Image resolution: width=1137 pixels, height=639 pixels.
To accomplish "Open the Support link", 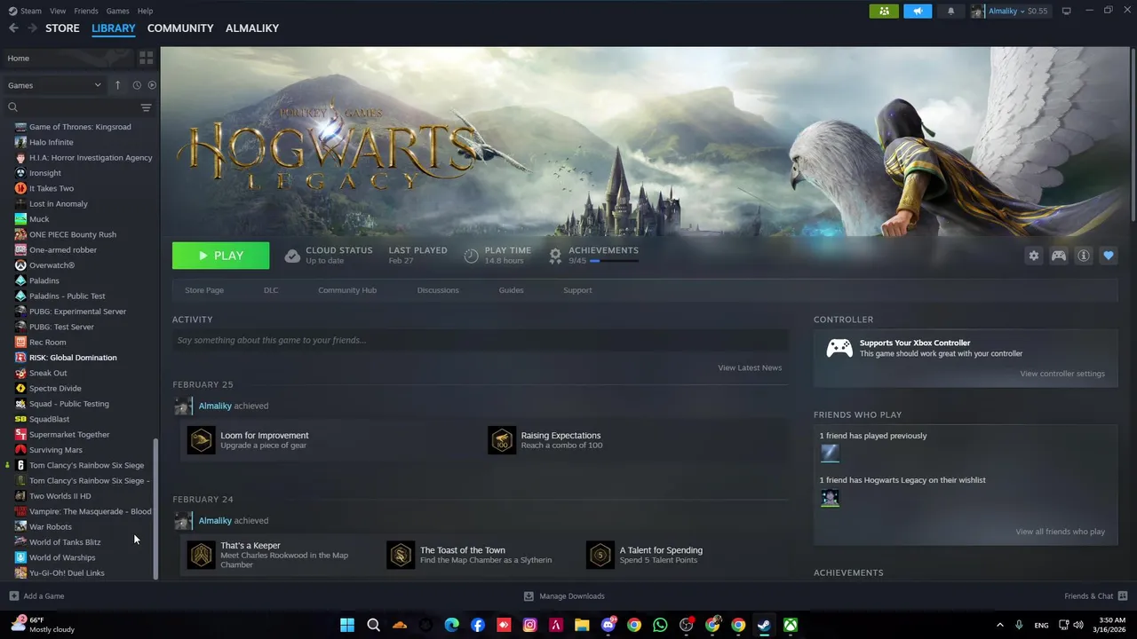I will 577,290.
